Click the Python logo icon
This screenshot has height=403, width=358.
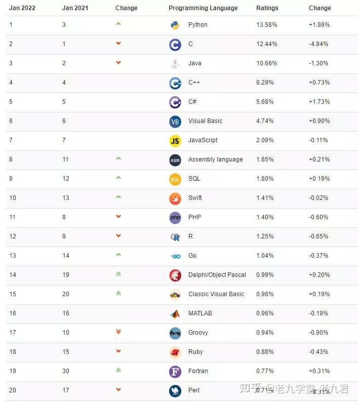click(x=175, y=25)
